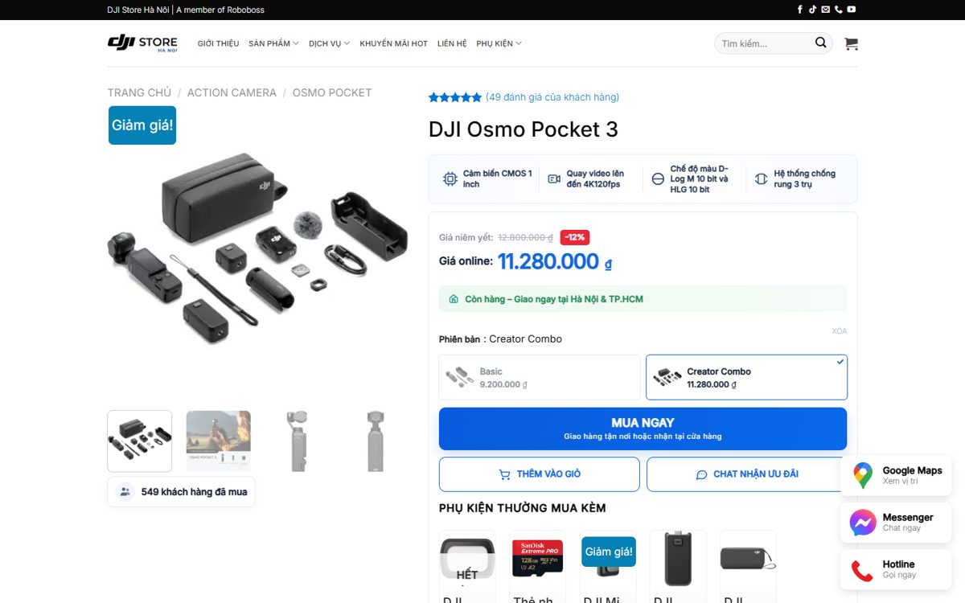Select the Osmo Pocket 3 promo photo thumbnail
The image size is (965, 603).
pyautogui.click(x=219, y=441)
